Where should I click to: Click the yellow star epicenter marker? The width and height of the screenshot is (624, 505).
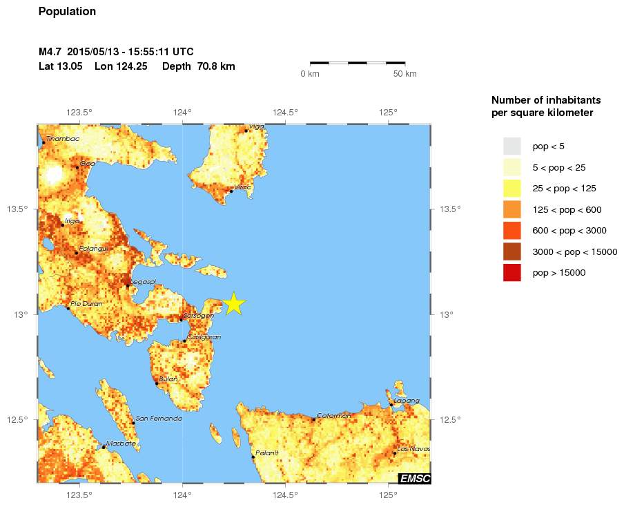[x=234, y=304]
